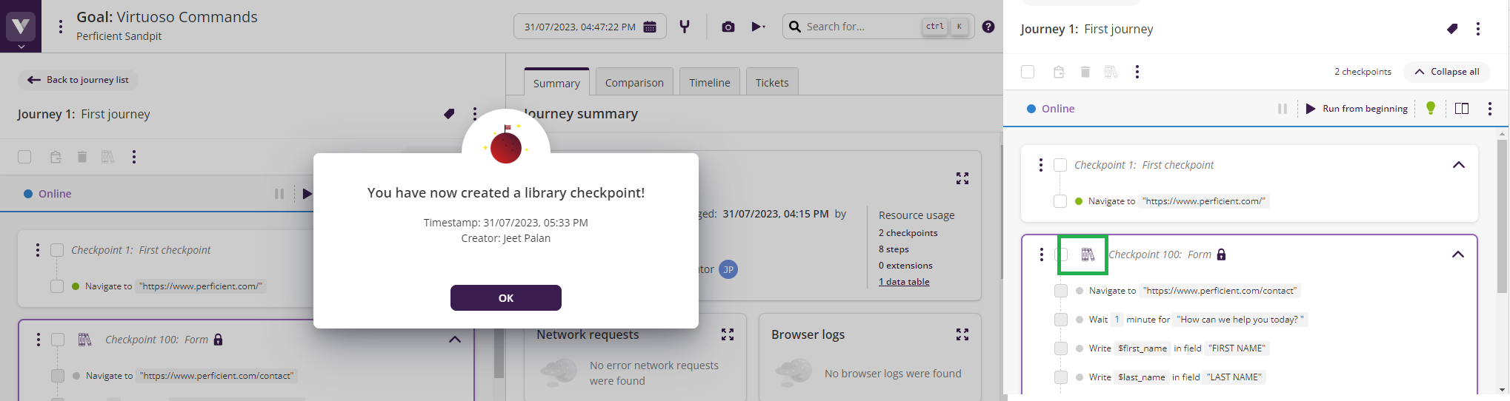Click the tag icon in the background window journey header
The width and height of the screenshot is (1510, 401).
[x=448, y=114]
